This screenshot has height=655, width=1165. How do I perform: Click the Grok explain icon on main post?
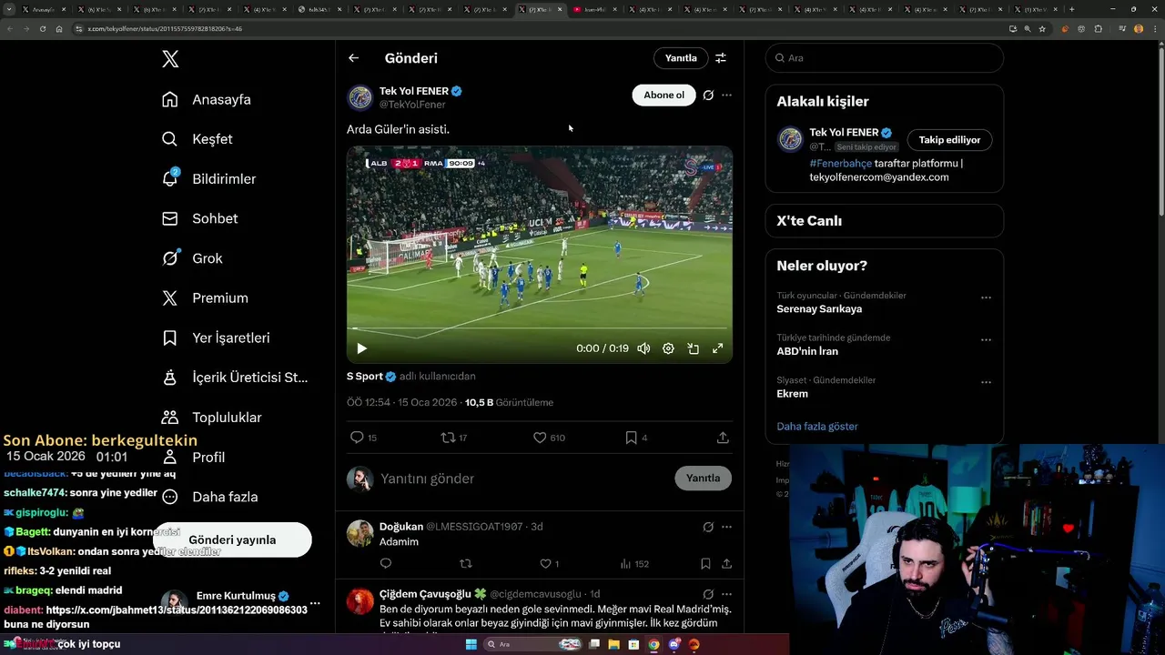tap(708, 95)
